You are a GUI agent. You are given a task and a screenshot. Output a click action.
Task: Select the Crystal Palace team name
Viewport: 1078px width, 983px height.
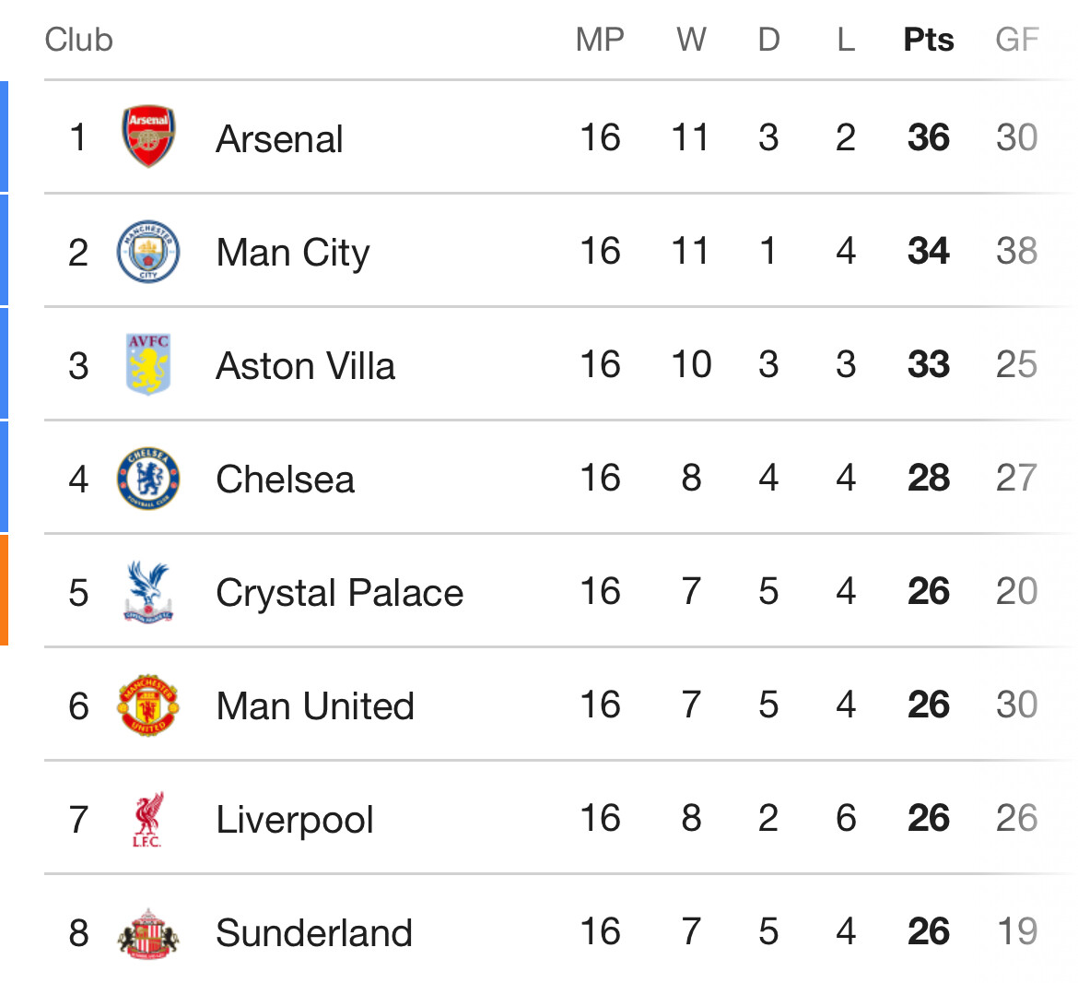[339, 593]
